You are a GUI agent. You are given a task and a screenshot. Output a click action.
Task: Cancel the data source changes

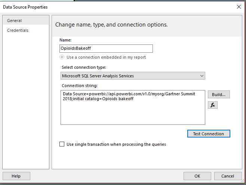(228, 176)
